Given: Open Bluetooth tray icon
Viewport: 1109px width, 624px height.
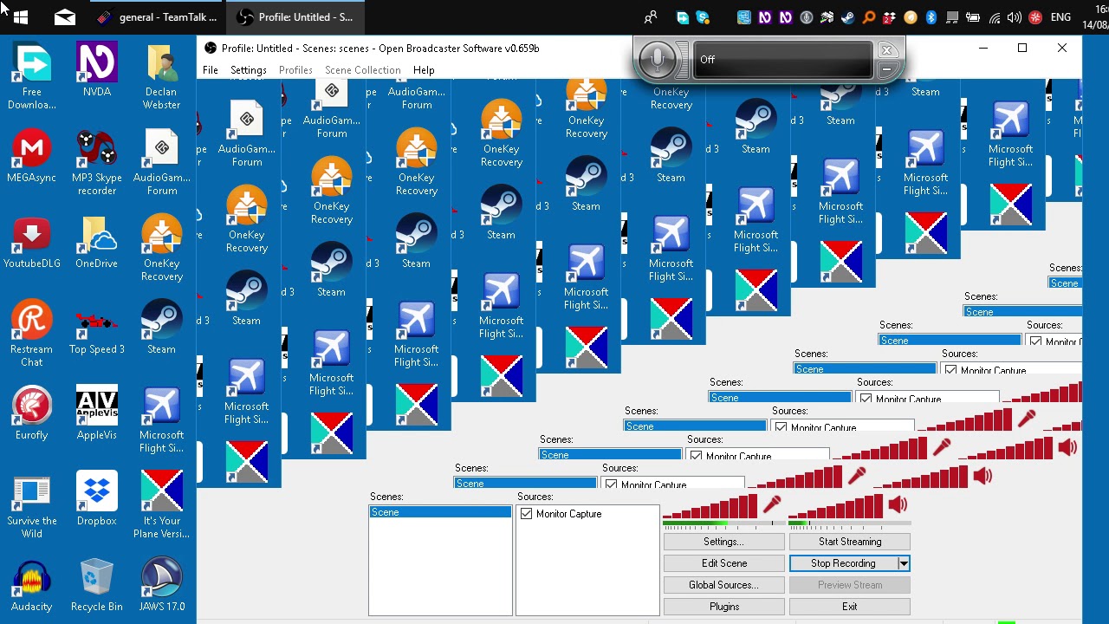Looking at the screenshot, I should (931, 16).
